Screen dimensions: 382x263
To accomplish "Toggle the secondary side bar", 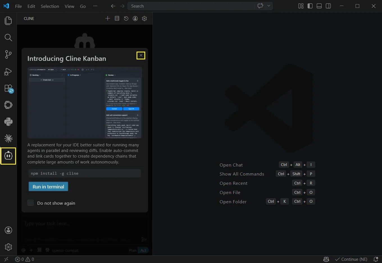I will tap(328, 6).
